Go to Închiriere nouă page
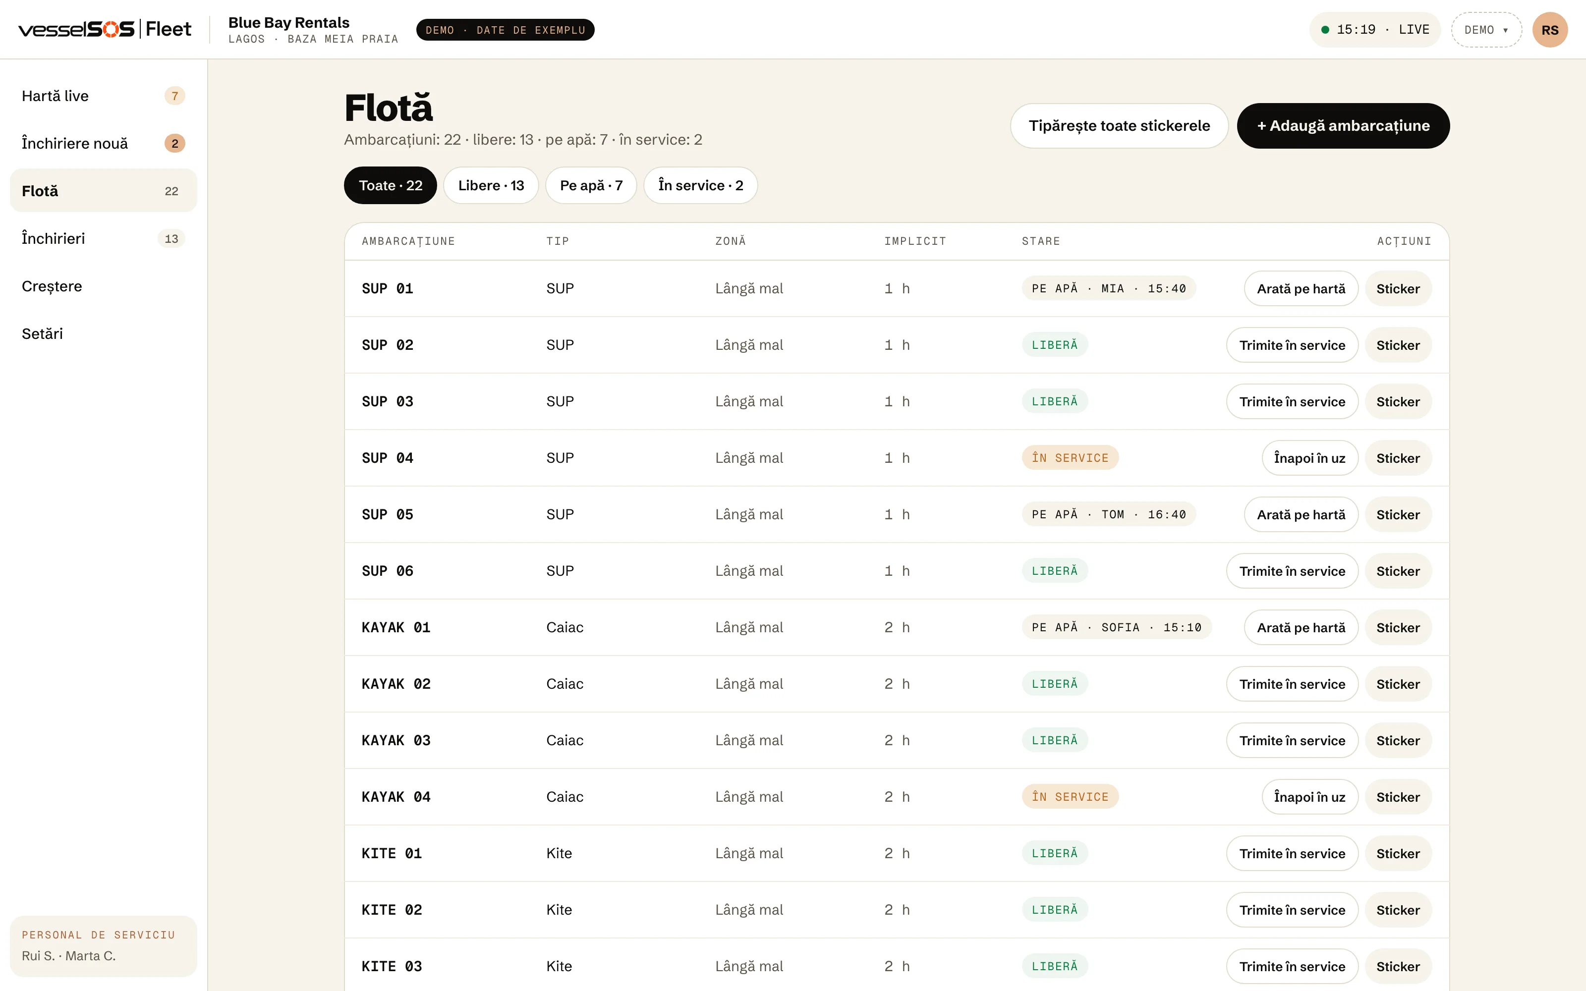This screenshot has width=1586, height=991. (x=104, y=144)
